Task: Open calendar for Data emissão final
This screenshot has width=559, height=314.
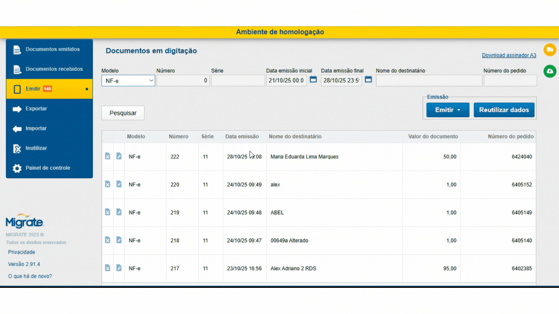Action: (368, 79)
